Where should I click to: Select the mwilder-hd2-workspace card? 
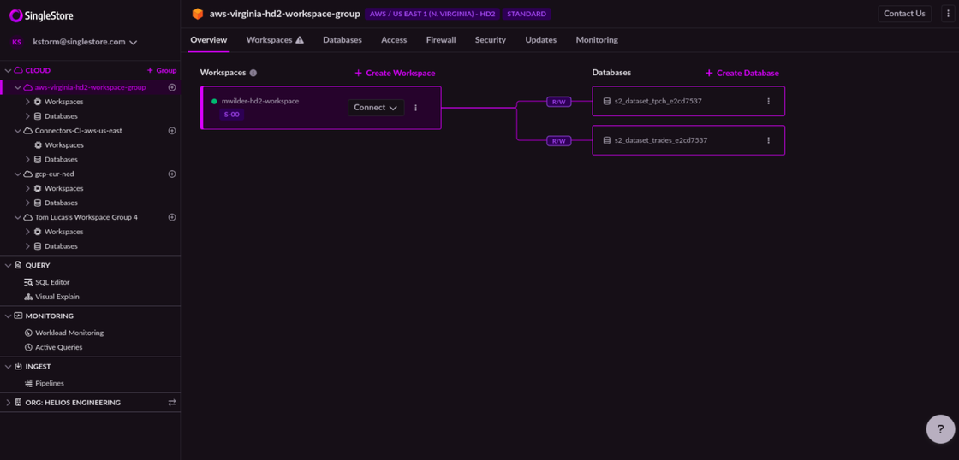(321, 108)
